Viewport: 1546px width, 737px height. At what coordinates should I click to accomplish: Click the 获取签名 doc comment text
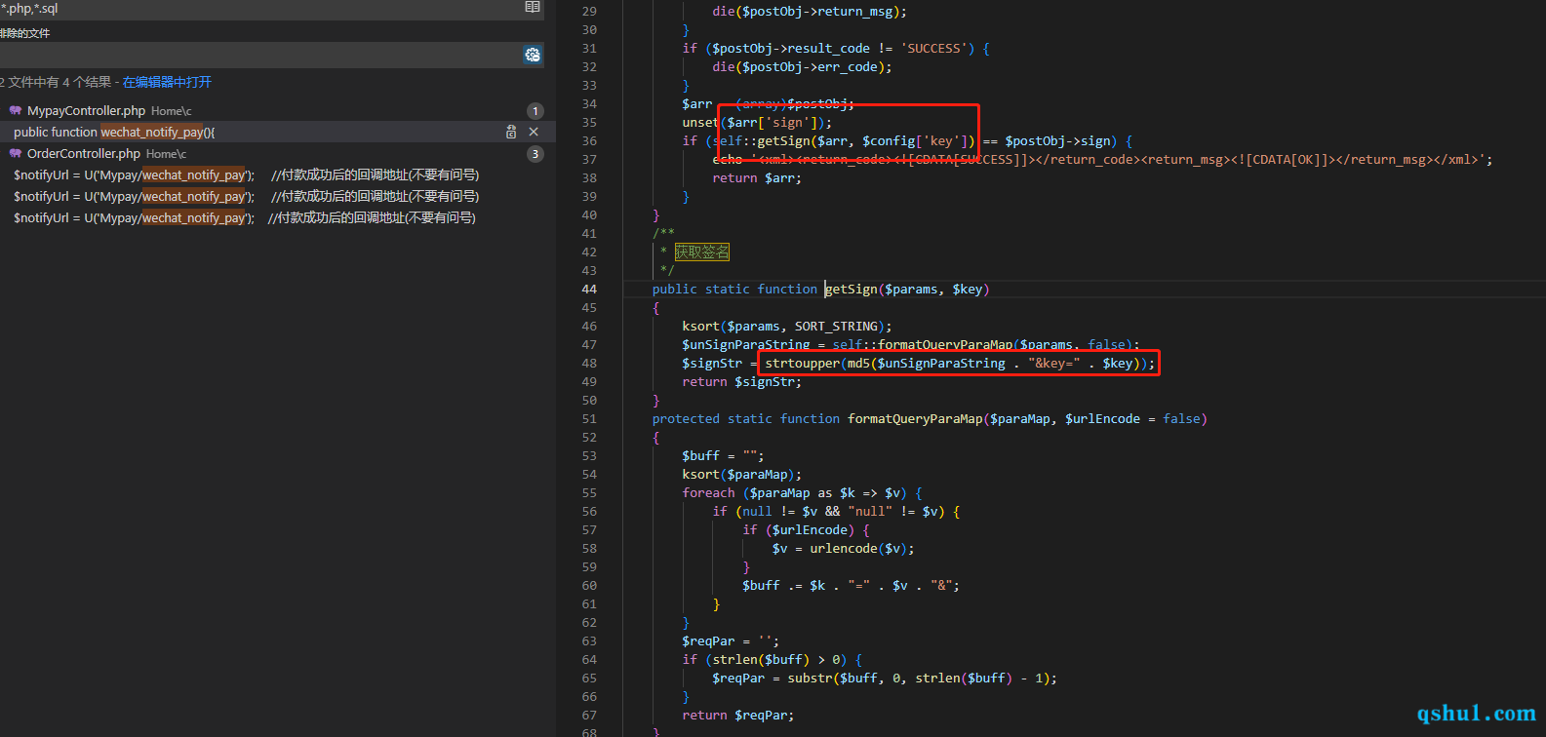(x=701, y=252)
